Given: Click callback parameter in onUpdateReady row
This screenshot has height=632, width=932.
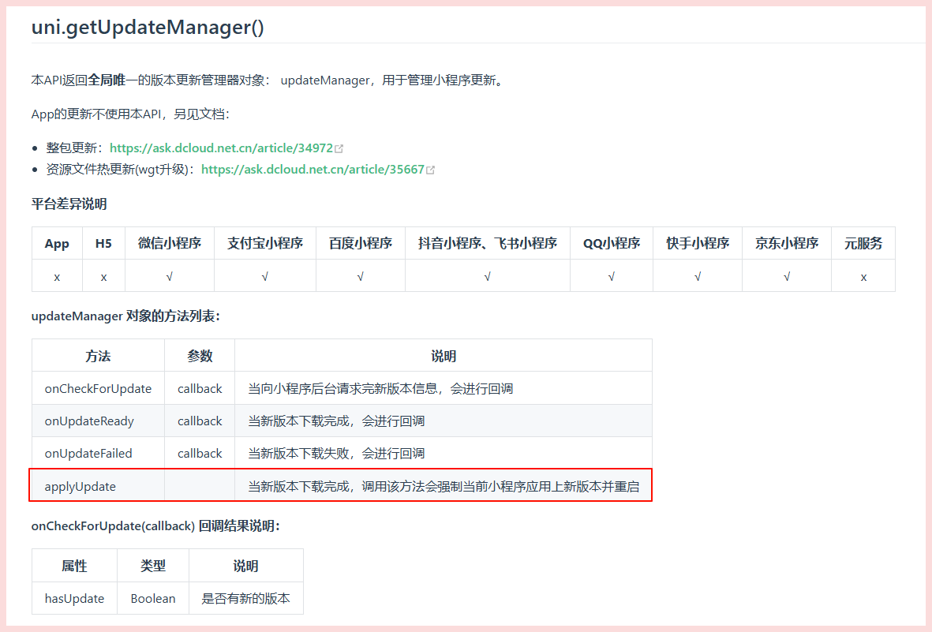Looking at the screenshot, I should pyautogui.click(x=200, y=421).
